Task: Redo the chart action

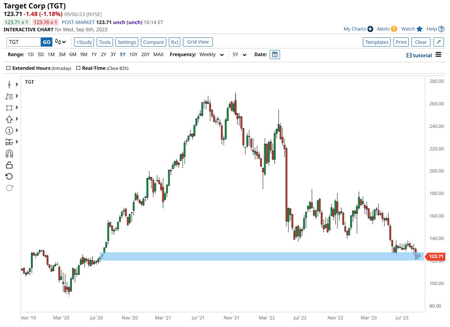Action: pyautogui.click(x=9, y=188)
